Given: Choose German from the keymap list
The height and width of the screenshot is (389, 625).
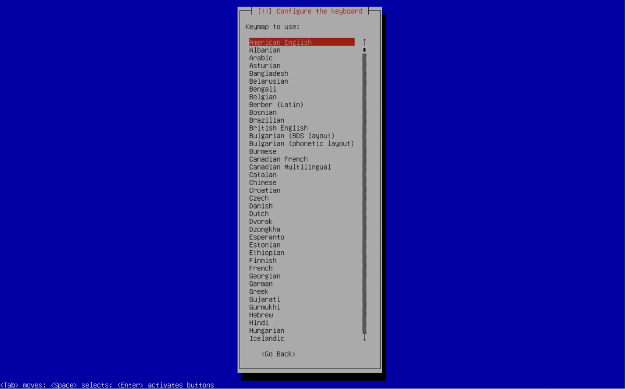Looking at the screenshot, I should 260,284.
